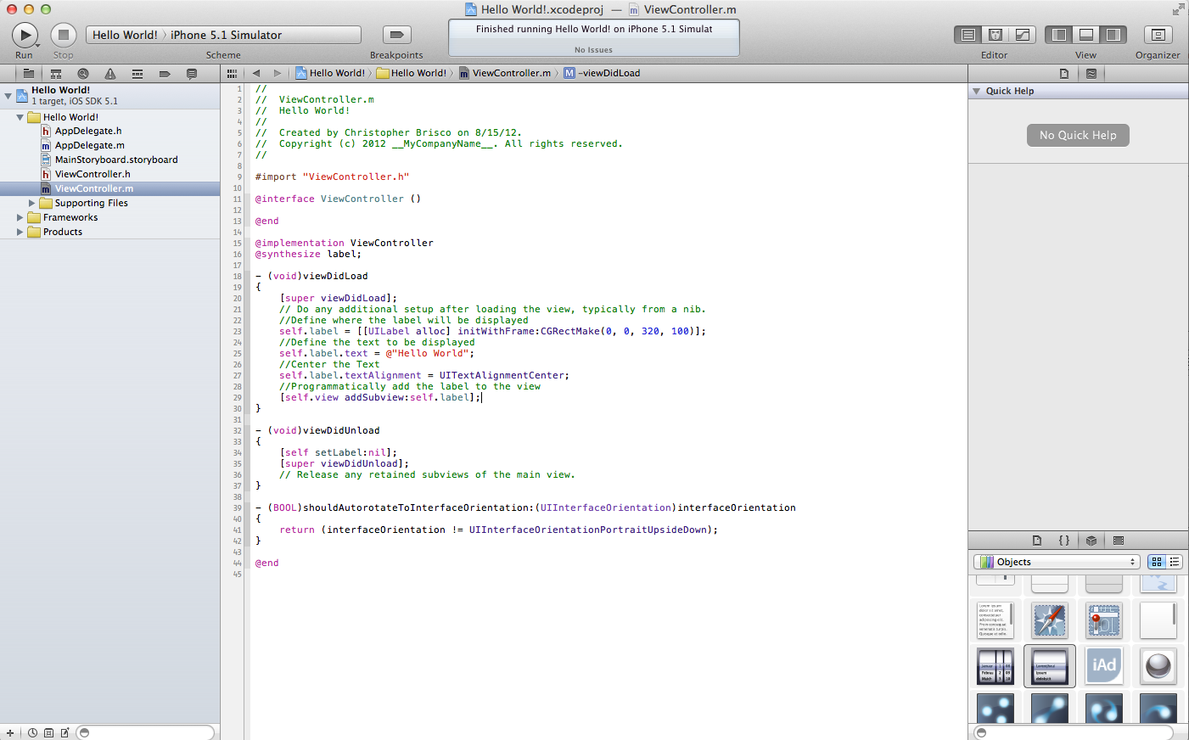The image size is (1189, 740).
Task: Open the Media library filmstrip icon
Action: 1119,541
